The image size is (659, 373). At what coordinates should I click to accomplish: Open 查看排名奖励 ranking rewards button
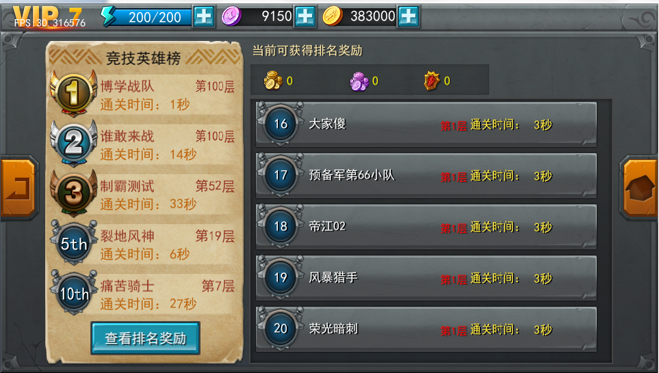click(x=145, y=338)
